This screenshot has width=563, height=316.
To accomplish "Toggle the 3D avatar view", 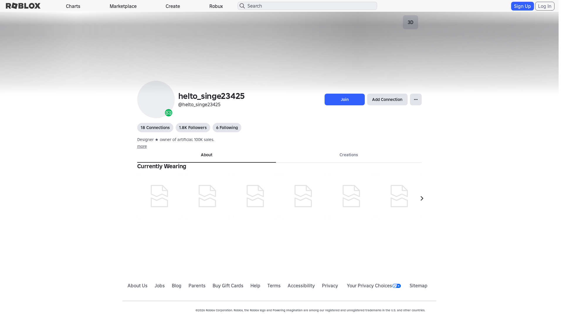I will (x=410, y=22).
